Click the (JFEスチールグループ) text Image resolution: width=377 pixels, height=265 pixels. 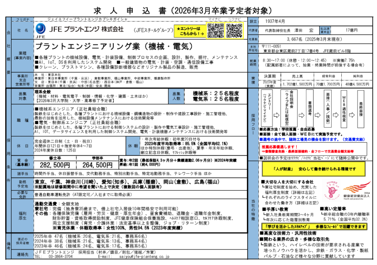[153, 30]
